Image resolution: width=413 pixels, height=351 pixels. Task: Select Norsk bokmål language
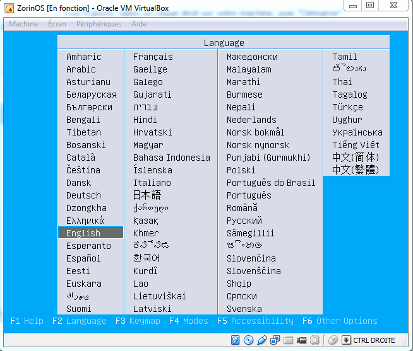point(256,132)
